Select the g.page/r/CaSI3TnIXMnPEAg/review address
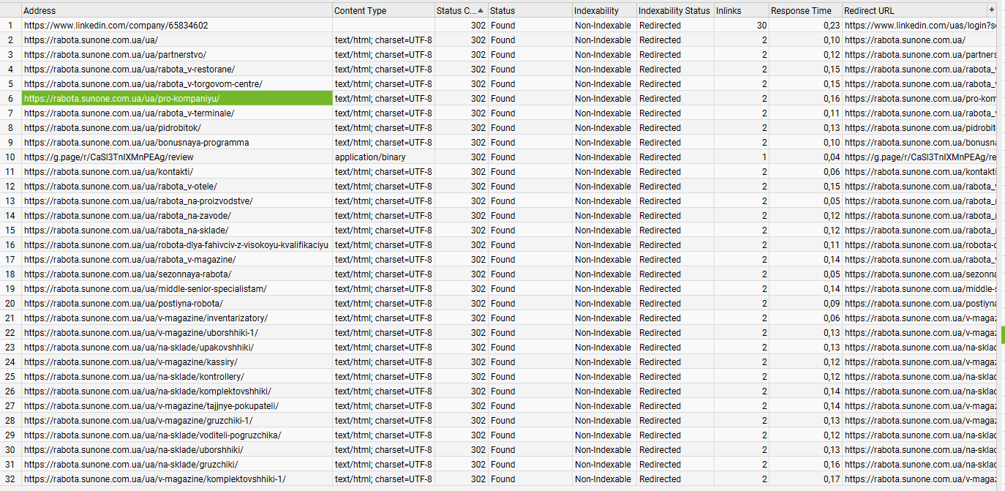Screen dimensions: 1005x491 pos(108,157)
